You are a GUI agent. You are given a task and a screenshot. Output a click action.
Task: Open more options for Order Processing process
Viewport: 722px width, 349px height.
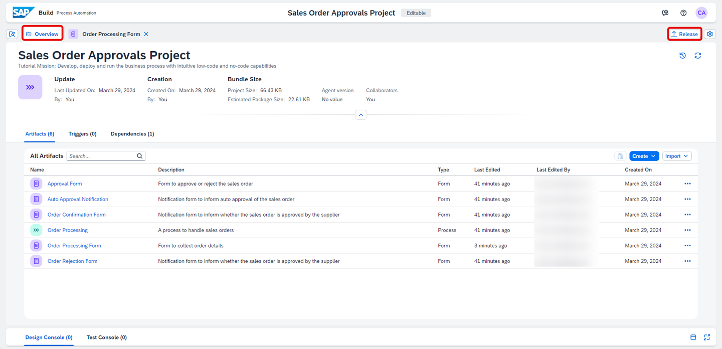pyautogui.click(x=687, y=230)
